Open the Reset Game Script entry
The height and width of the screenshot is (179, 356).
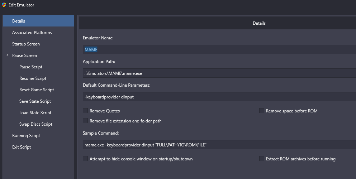(37, 90)
